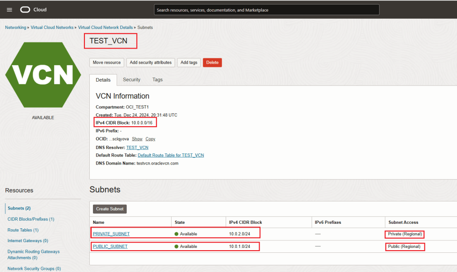
Task: Click the Move resource button
Action: click(x=107, y=62)
